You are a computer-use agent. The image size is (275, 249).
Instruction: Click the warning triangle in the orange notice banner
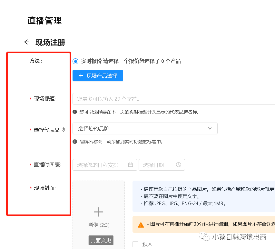click(x=141, y=224)
